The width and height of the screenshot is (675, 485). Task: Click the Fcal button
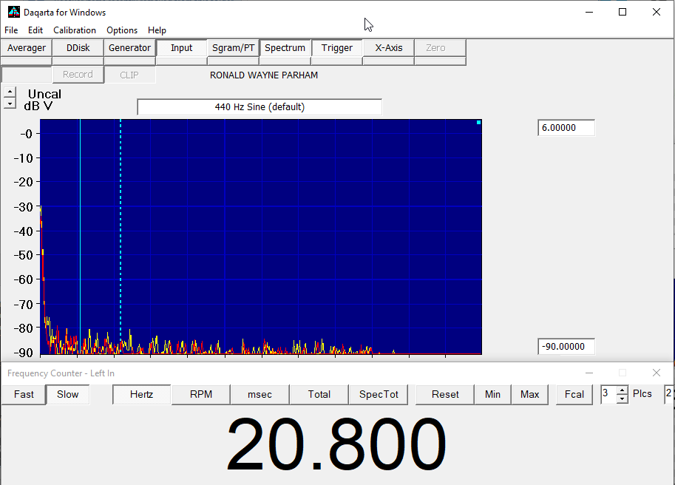tap(574, 394)
